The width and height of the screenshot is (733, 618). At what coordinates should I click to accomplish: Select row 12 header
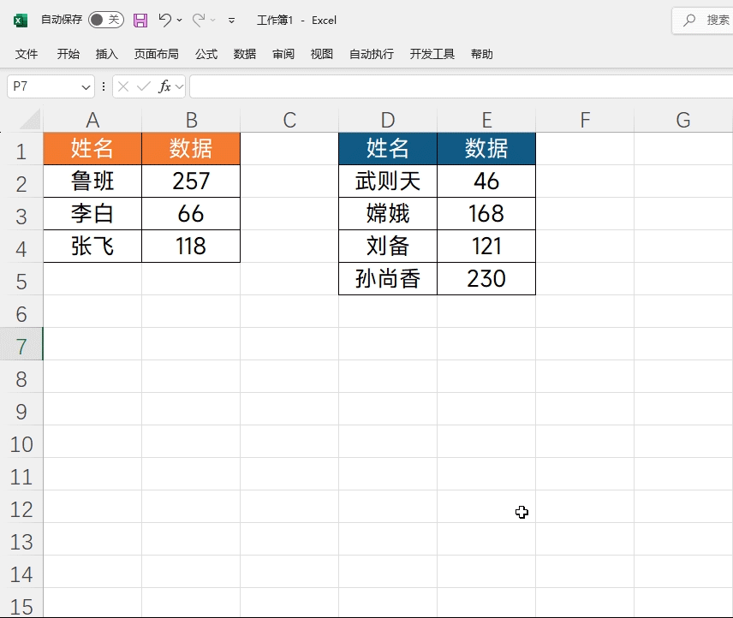[21, 507]
